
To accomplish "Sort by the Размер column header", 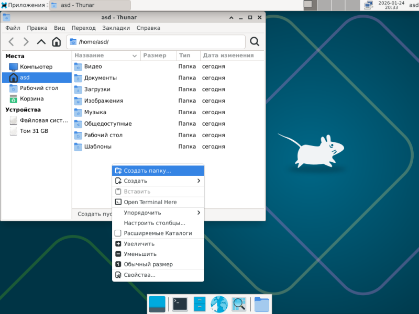I will point(158,55).
